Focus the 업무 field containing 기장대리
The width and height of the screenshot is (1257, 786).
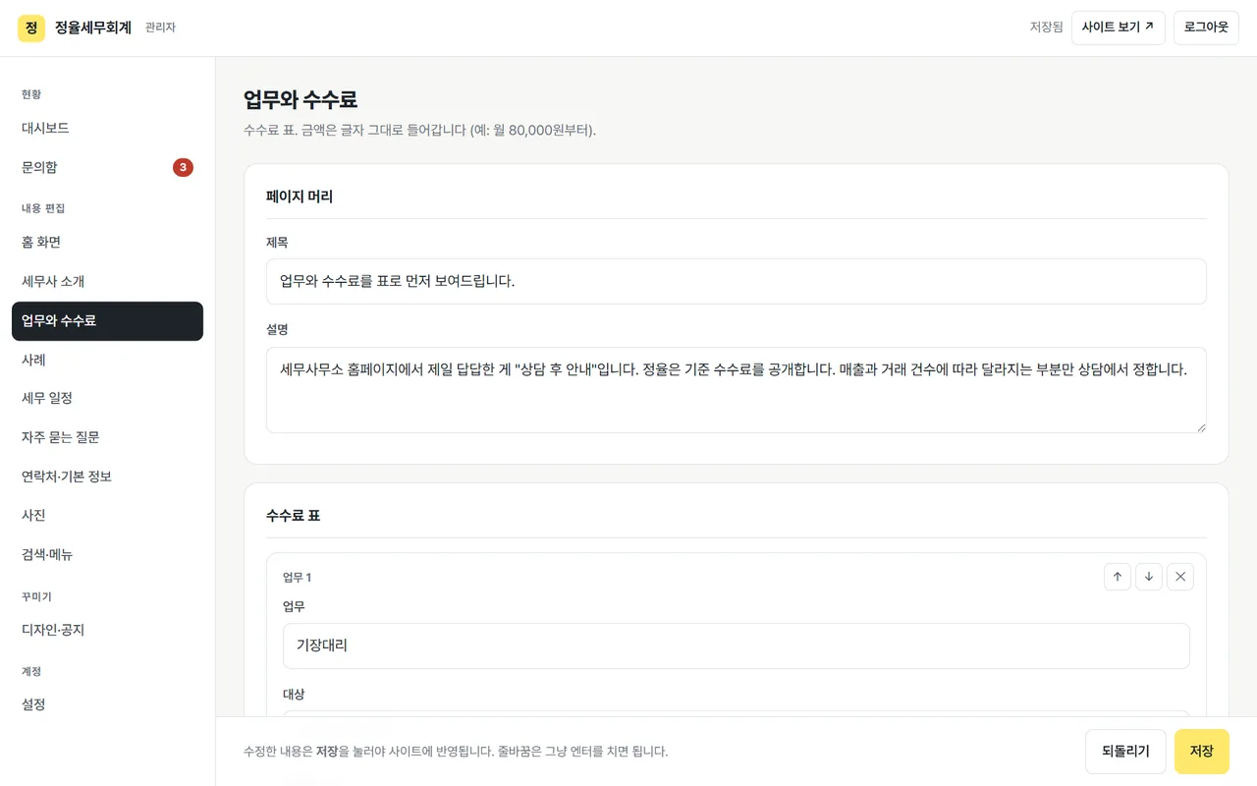(x=737, y=646)
